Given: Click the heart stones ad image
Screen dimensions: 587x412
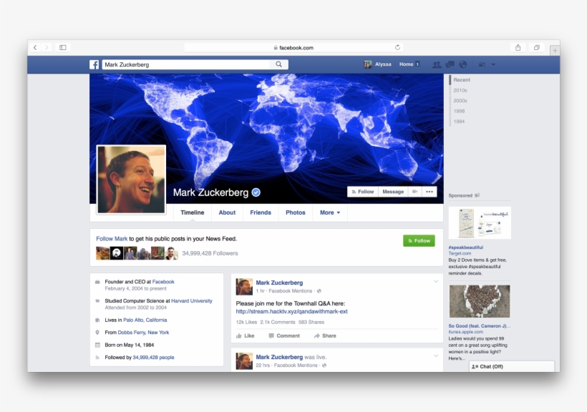Looking at the screenshot, I should pyautogui.click(x=480, y=301).
